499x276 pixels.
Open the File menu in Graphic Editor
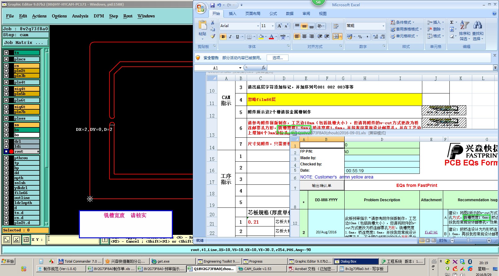[10, 16]
